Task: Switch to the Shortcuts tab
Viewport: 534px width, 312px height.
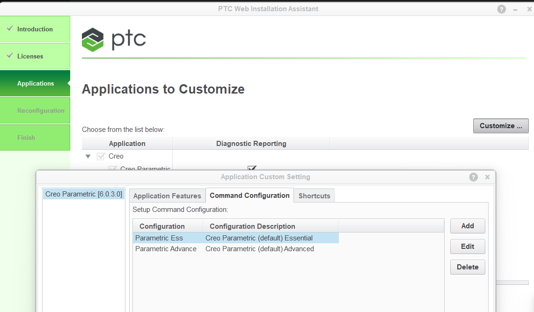Action: [314, 196]
